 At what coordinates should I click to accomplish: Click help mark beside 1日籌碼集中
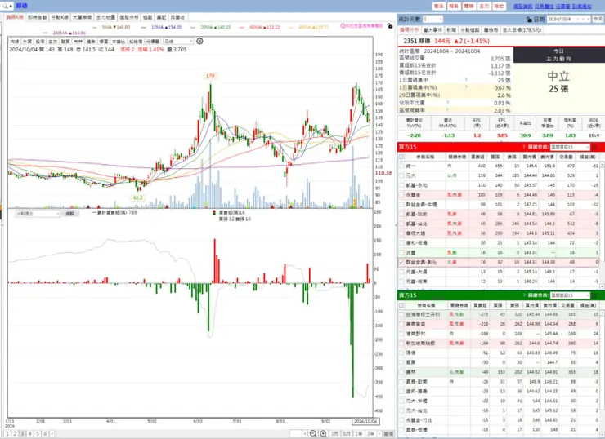point(466,80)
